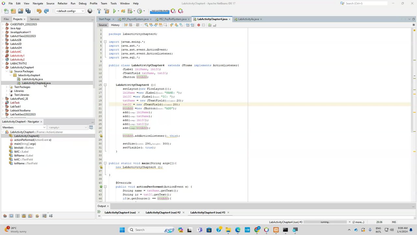Image resolution: width=417 pixels, height=235 pixels.
Task: Toggle show static members filter in Navigator
Action: pos(18,216)
